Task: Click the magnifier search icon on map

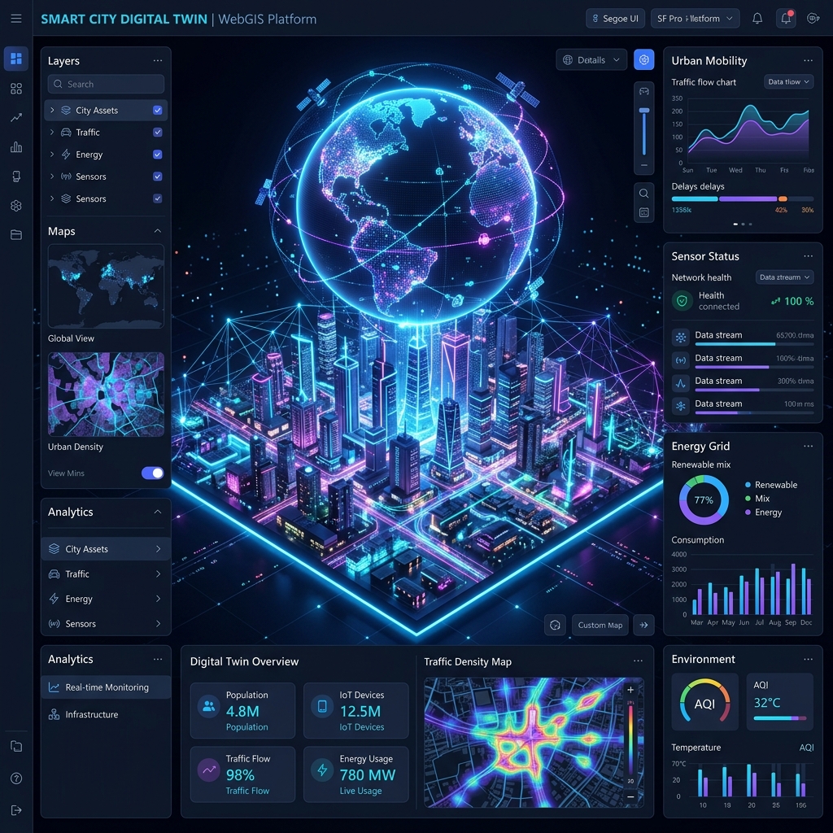Action: (x=643, y=194)
